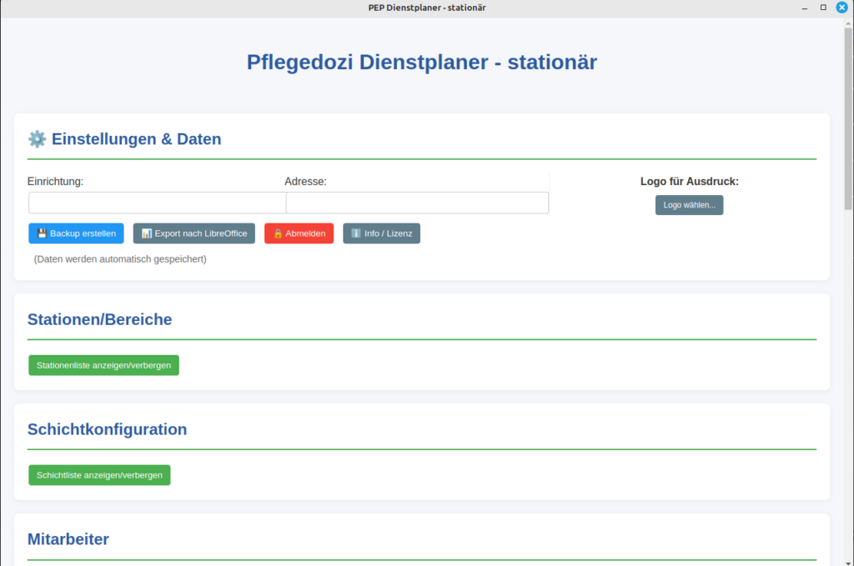Click the chart icon on Export nach LibreOffice

pyautogui.click(x=146, y=233)
